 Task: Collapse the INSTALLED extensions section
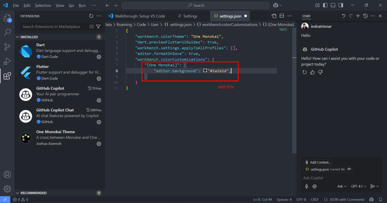[60, 37]
